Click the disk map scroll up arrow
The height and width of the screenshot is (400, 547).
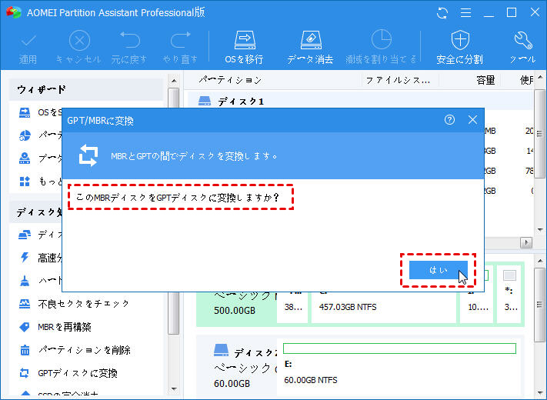point(540,261)
